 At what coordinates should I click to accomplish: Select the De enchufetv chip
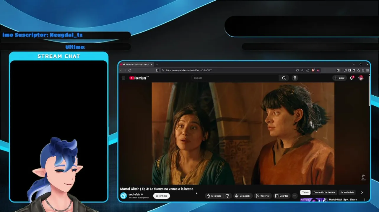pos(347,193)
